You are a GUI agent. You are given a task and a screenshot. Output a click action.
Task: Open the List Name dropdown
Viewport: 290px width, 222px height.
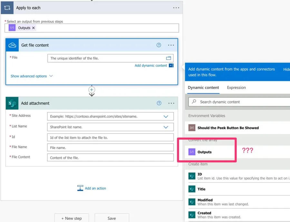coord(166,127)
